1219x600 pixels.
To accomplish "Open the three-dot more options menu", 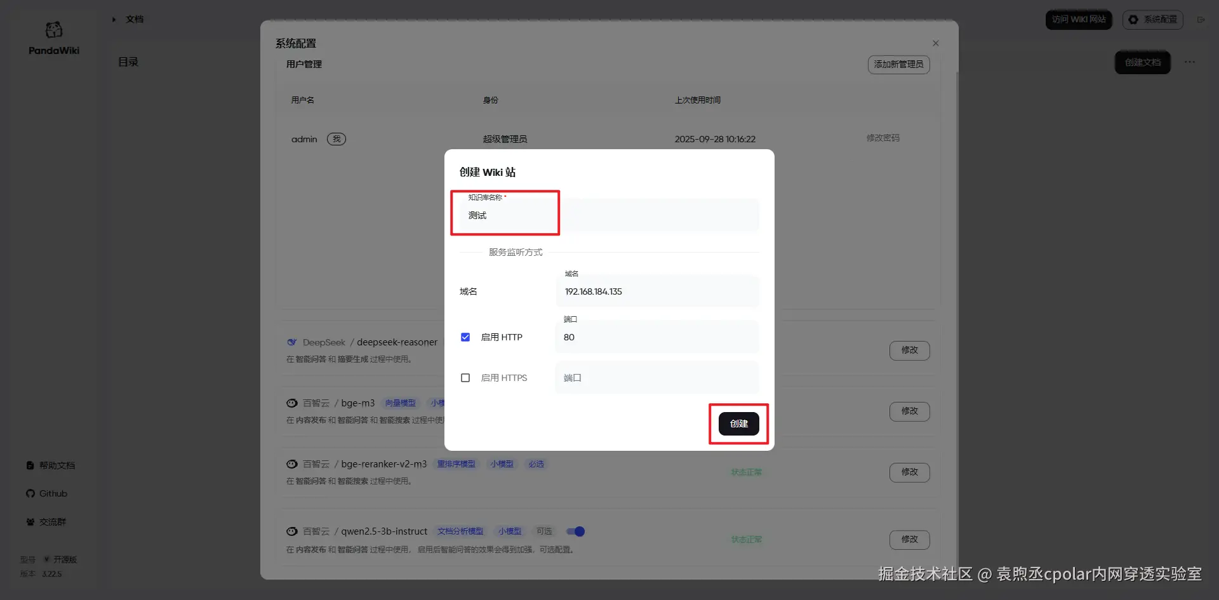I will click(x=1190, y=62).
